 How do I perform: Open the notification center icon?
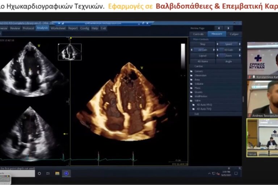coord(236,173)
